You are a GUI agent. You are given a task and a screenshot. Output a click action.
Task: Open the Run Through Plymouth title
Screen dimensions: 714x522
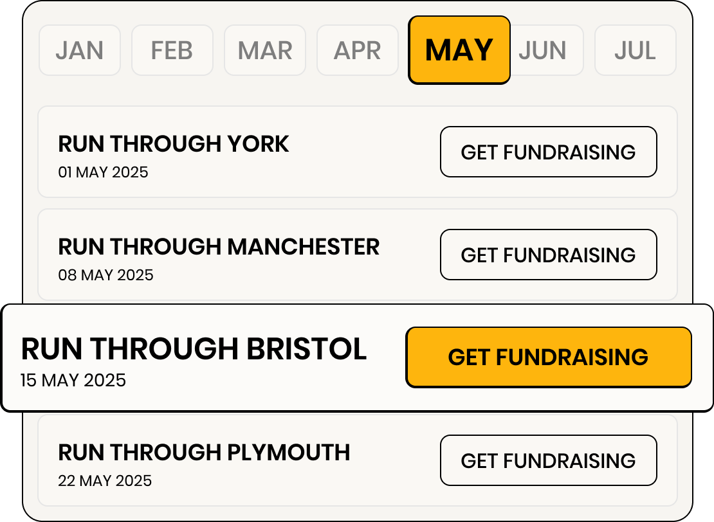[x=204, y=453]
